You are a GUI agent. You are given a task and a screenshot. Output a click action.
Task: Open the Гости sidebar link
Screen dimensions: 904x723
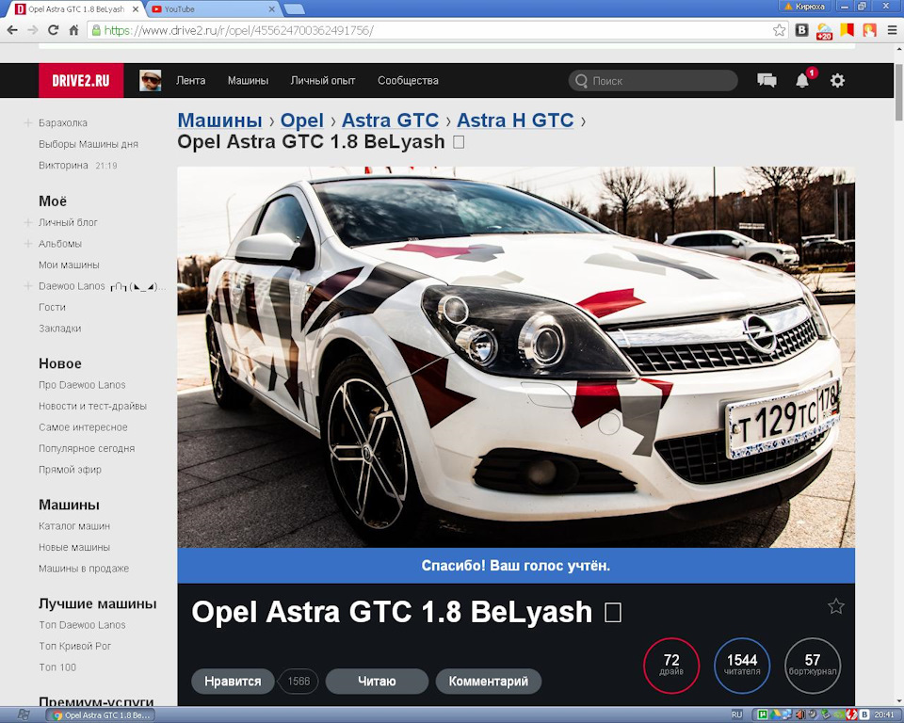52,307
